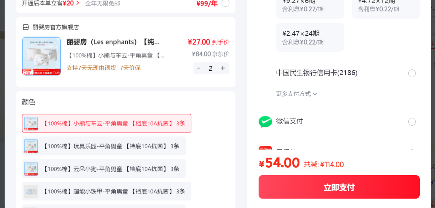Select 中国民生银行信用卡(2186) radio button
The width and height of the screenshot is (435, 208).
[x=412, y=73]
